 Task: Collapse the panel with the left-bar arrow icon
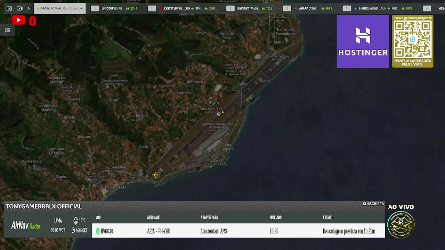coord(9,8)
